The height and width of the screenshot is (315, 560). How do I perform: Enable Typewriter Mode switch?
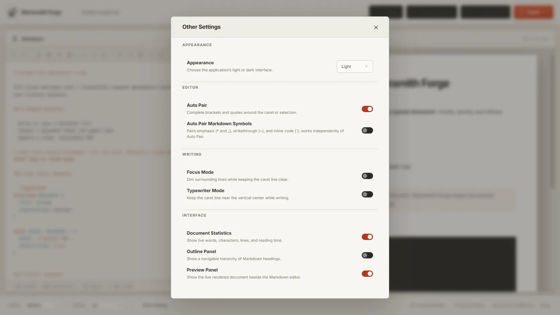[x=367, y=194]
